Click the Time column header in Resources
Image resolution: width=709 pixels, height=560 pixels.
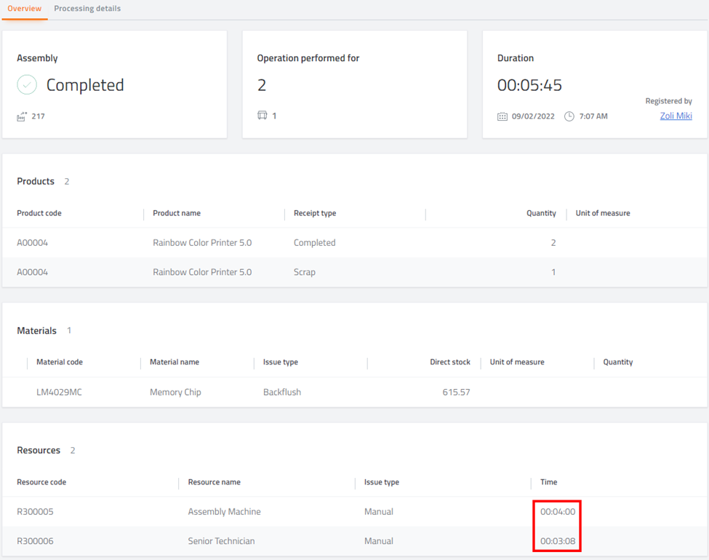tap(548, 482)
